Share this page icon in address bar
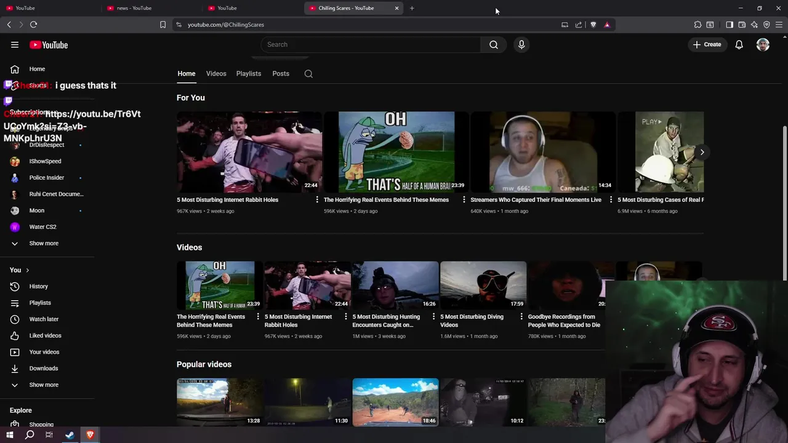The width and height of the screenshot is (788, 443). point(579,25)
